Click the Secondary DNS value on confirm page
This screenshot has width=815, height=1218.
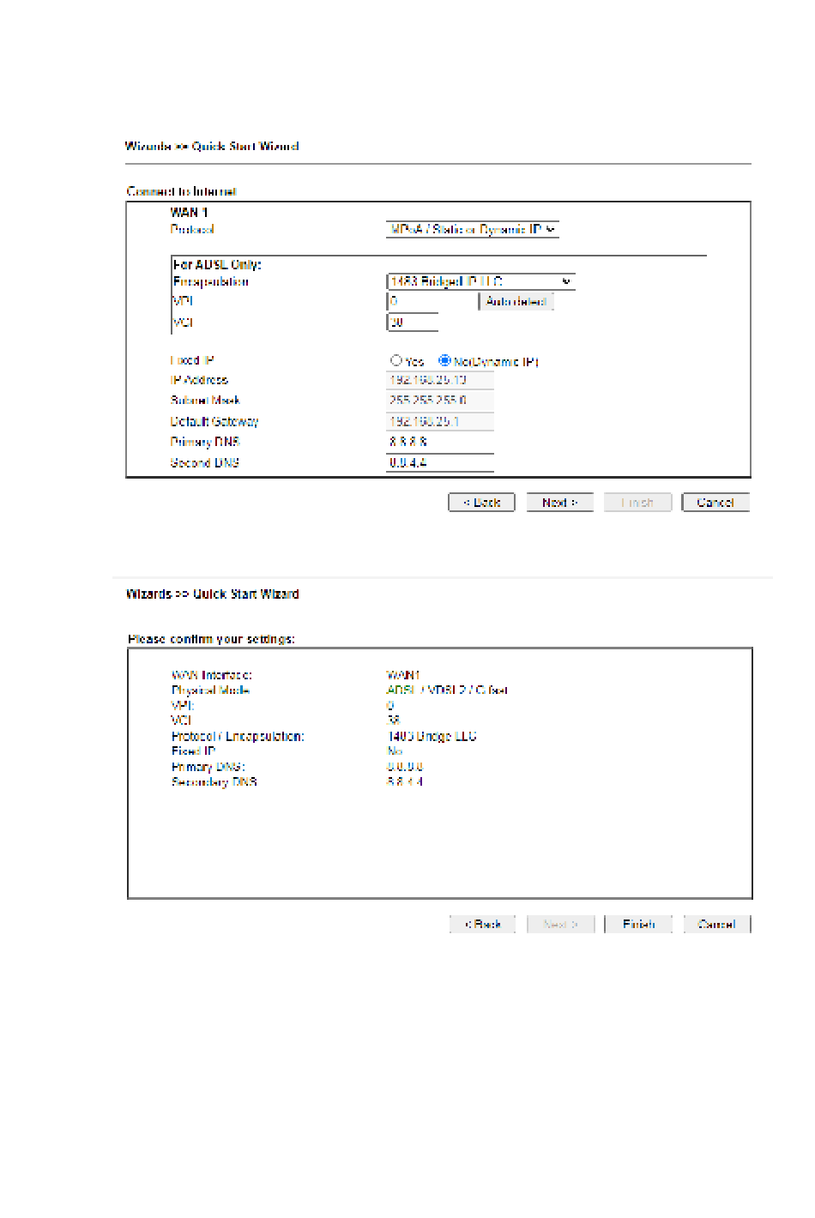[x=405, y=782]
